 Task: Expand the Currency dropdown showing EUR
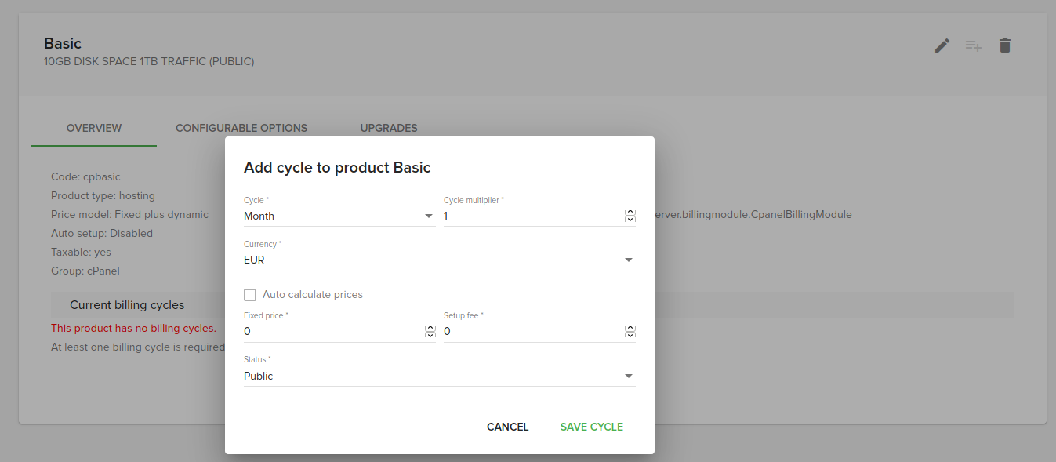(x=439, y=260)
